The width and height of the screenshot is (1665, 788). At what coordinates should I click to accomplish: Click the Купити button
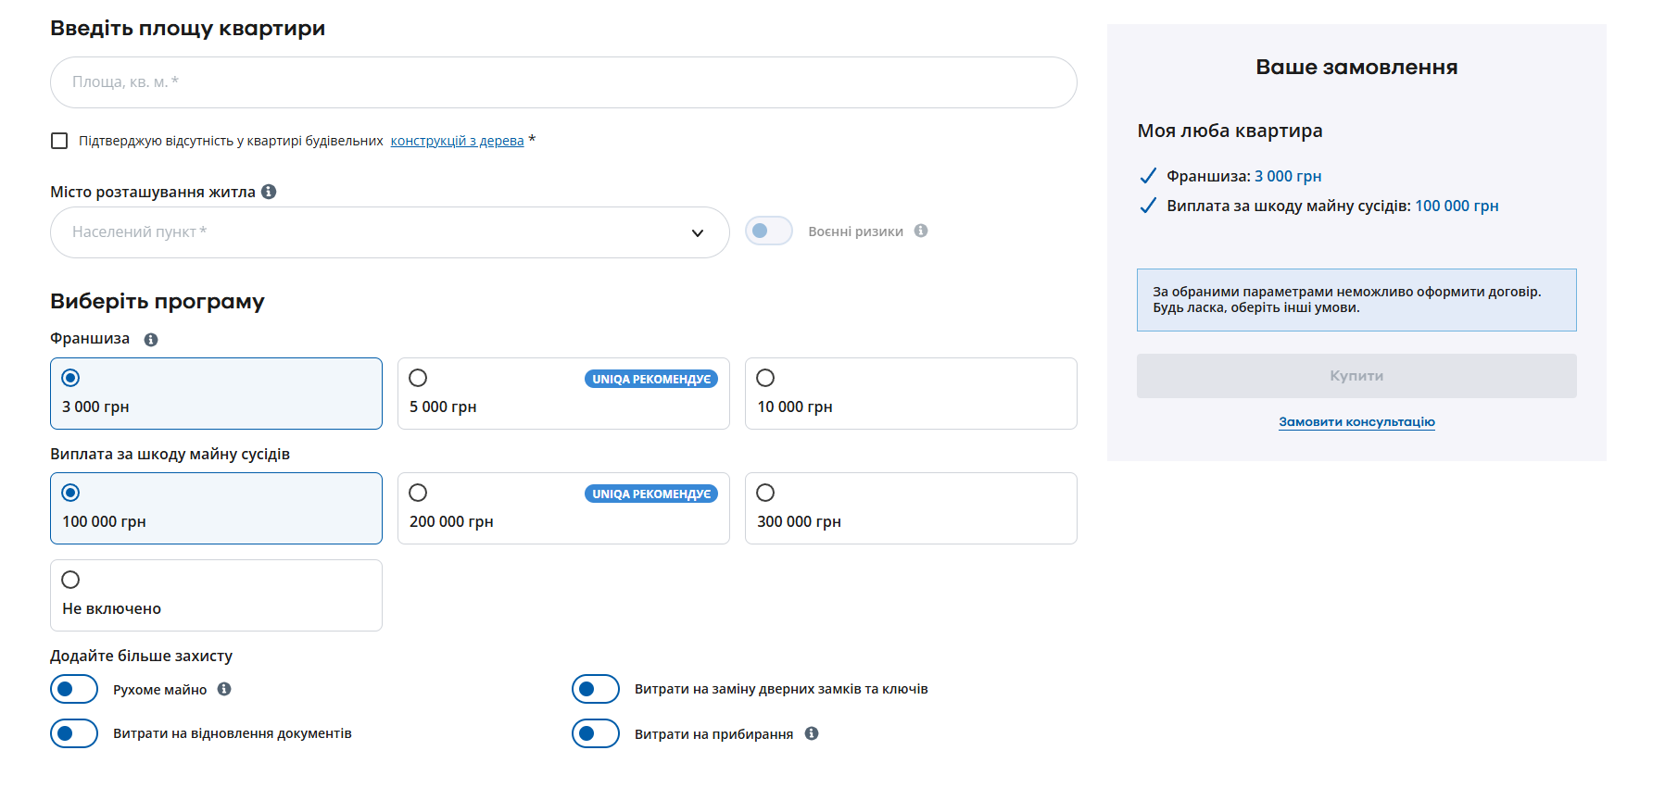(x=1356, y=376)
